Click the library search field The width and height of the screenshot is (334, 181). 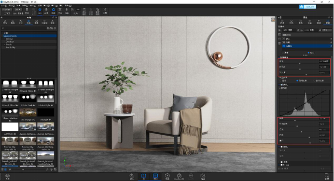point(24,28)
